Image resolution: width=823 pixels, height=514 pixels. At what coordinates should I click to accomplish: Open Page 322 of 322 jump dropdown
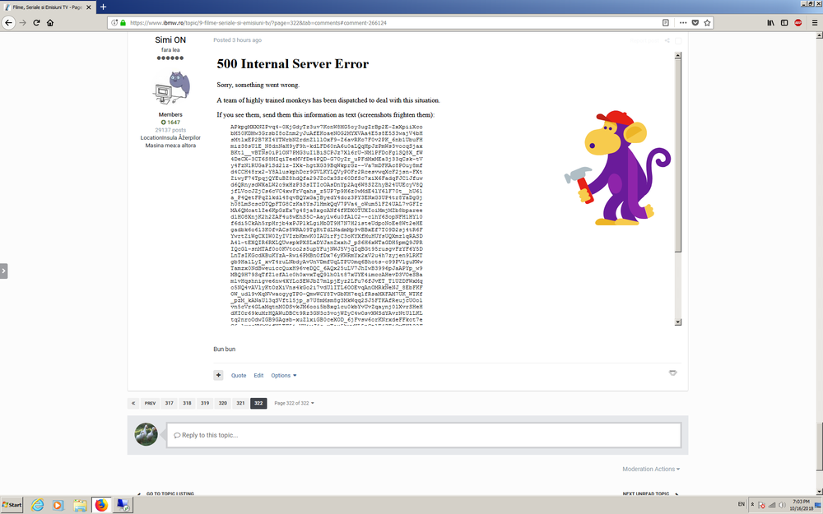pyautogui.click(x=294, y=403)
